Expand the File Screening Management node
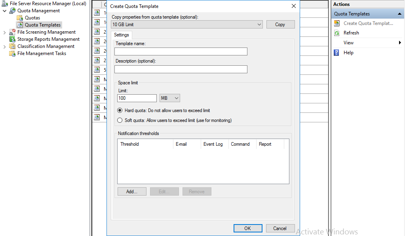The image size is (405, 236). click(5, 32)
